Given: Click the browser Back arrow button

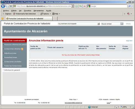Looking at the screenshot, I should point(3,6).
